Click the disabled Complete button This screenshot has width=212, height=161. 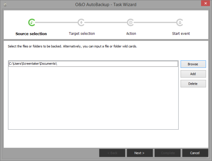168,153
